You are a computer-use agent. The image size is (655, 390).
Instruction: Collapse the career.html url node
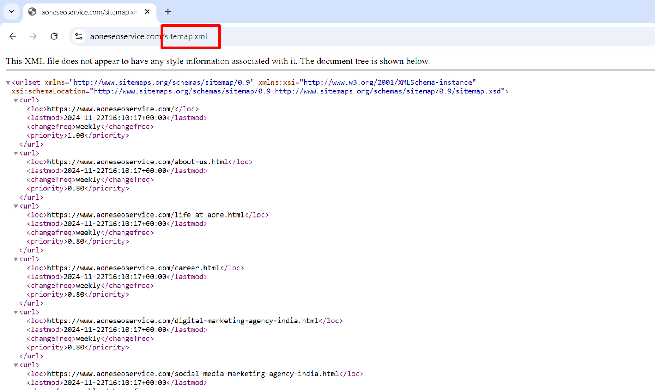16,259
